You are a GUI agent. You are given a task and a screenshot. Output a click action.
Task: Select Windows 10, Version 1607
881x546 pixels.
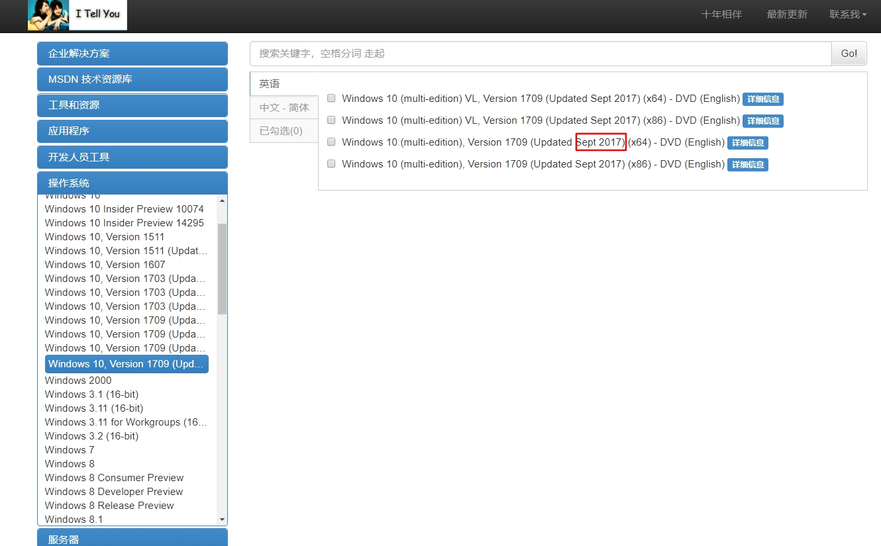point(105,265)
